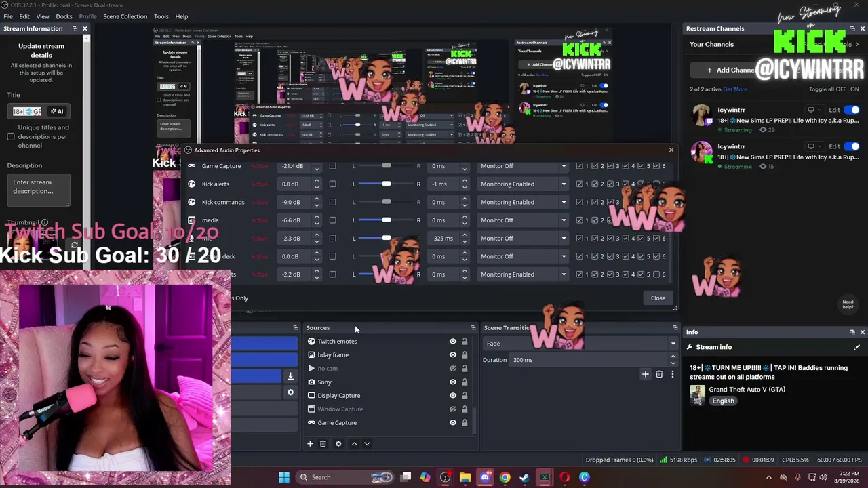The height and width of the screenshot is (488, 868).
Task: Show the Window Capture source
Action: pos(453,409)
